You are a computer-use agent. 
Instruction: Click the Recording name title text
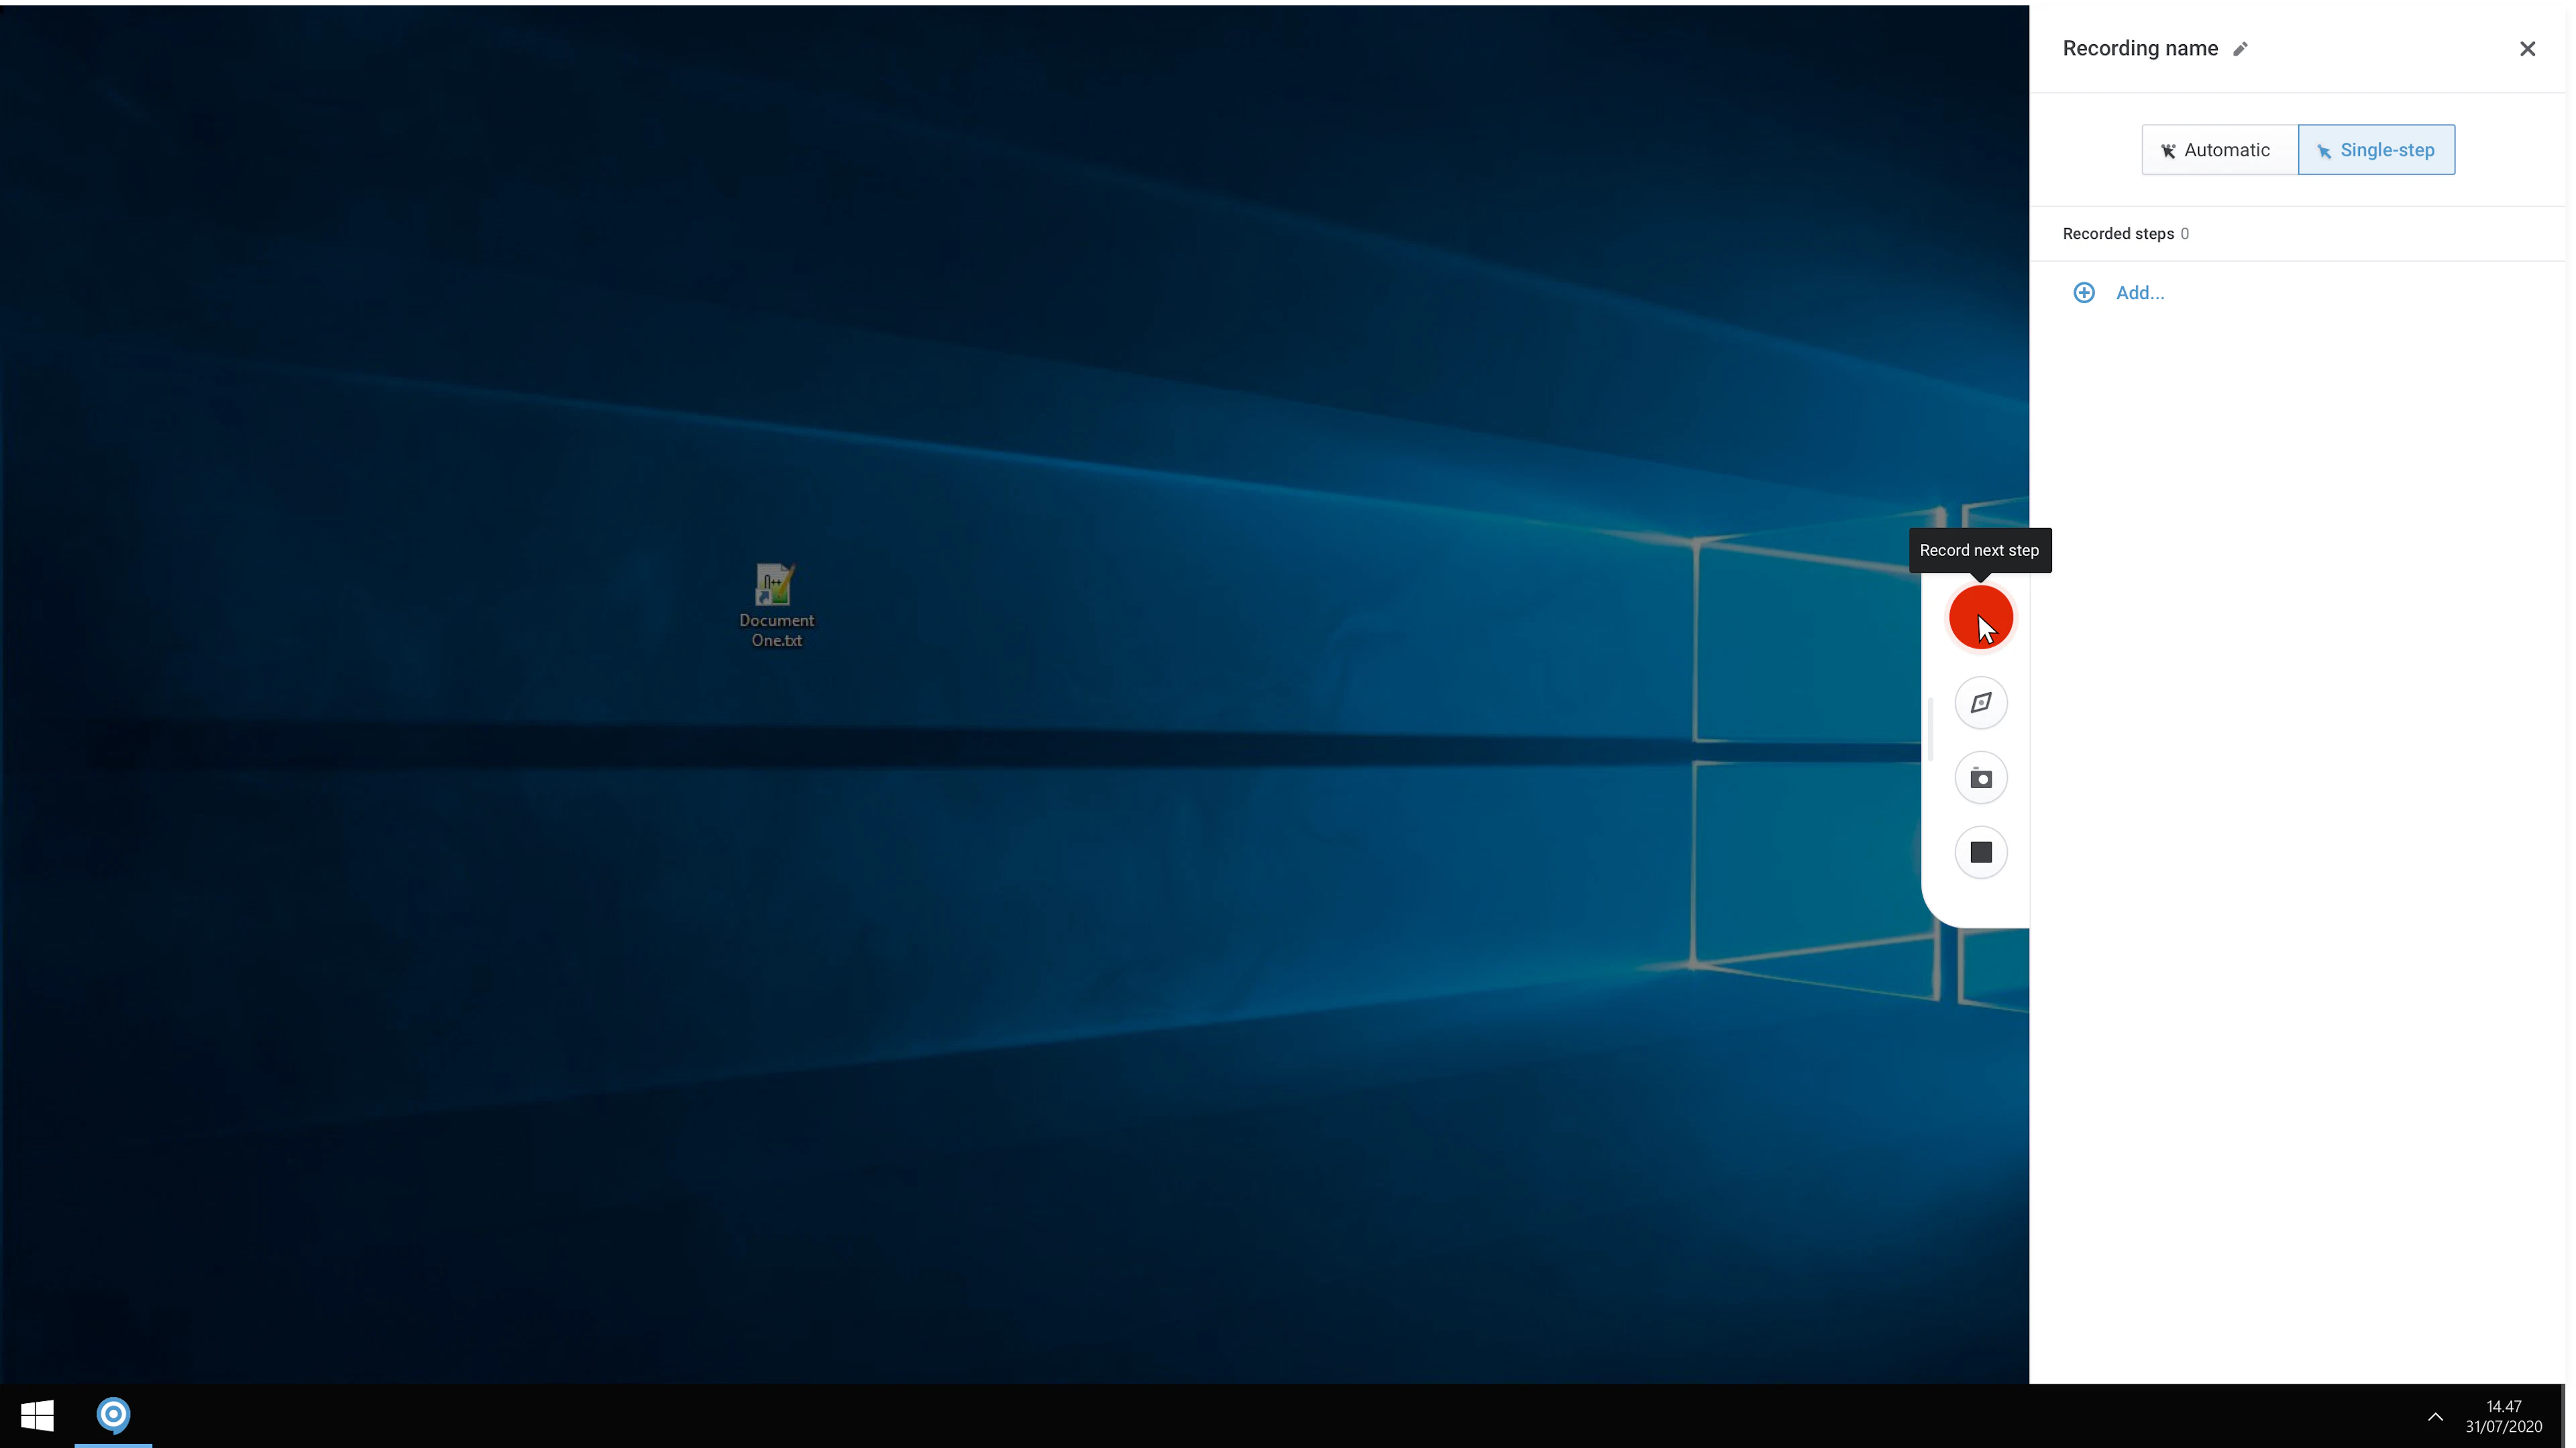point(2140,47)
